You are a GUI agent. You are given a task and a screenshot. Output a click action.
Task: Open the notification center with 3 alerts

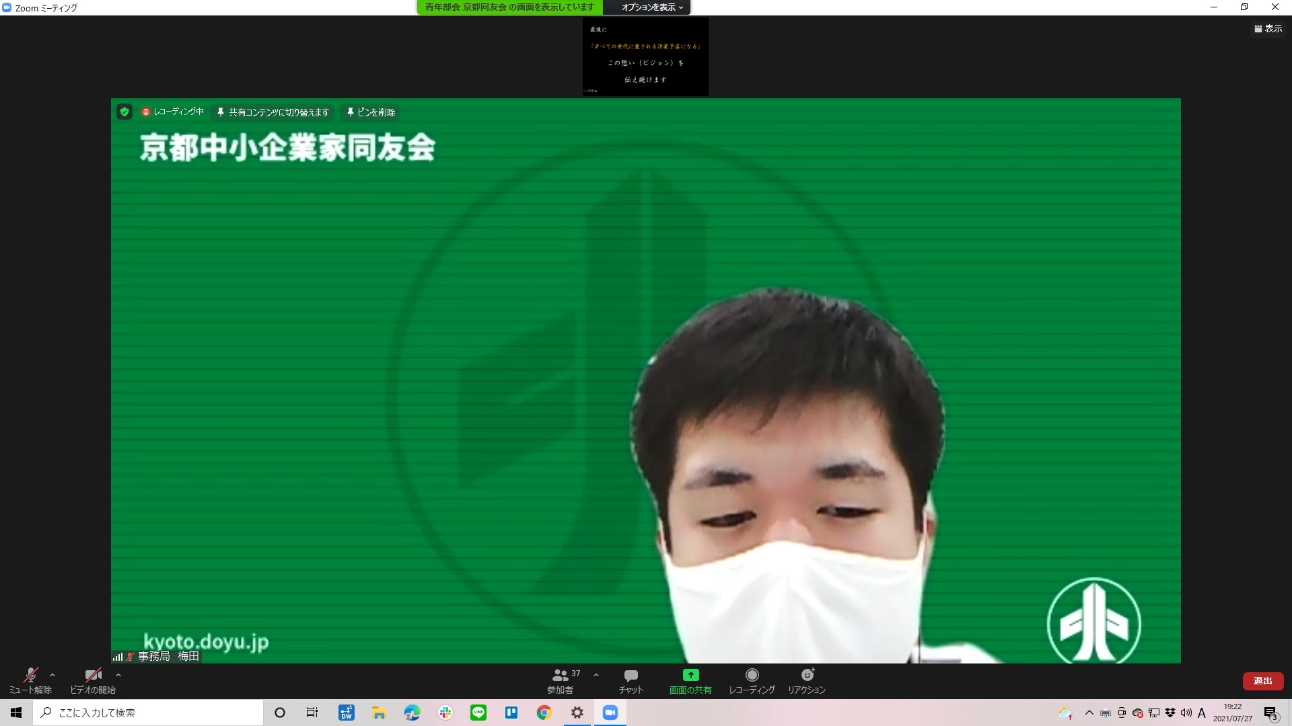[1270, 713]
